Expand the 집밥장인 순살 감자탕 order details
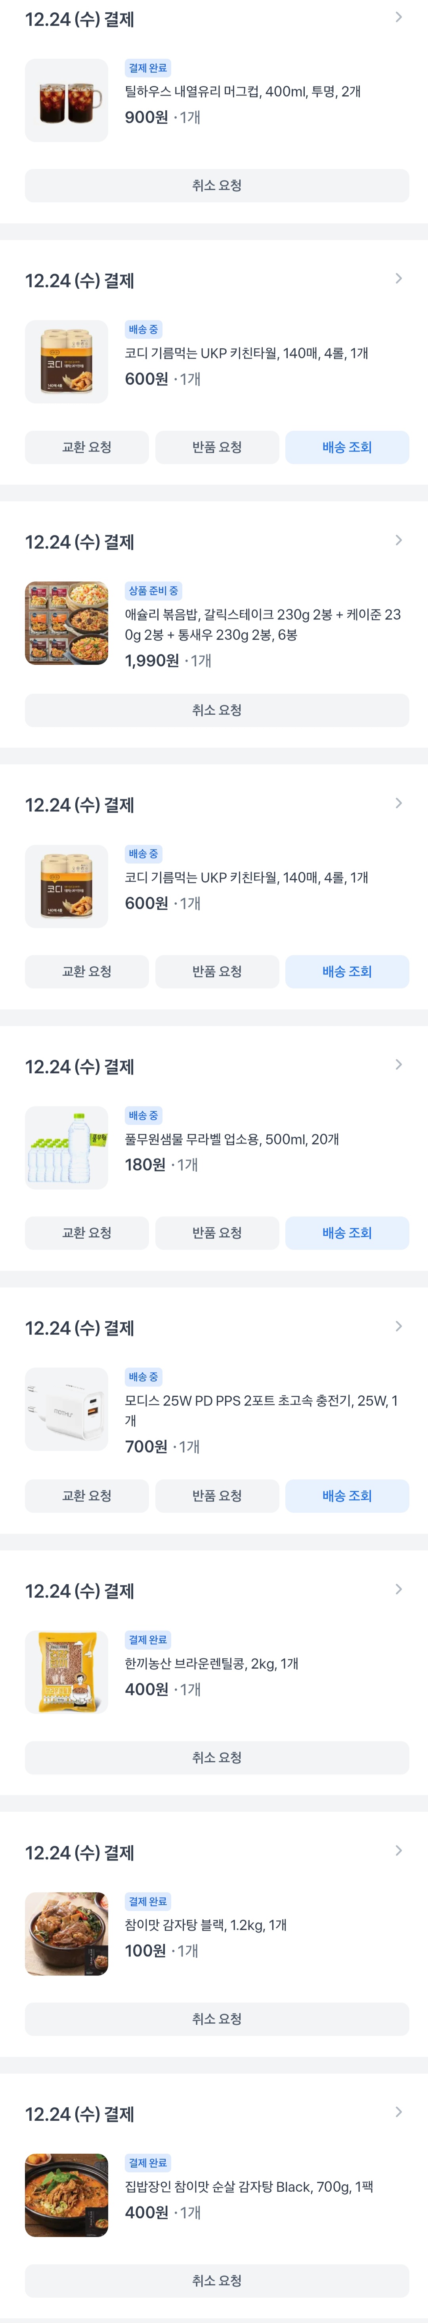The height and width of the screenshot is (2323, 428). pyautogui.click(x=398, y=2112)
